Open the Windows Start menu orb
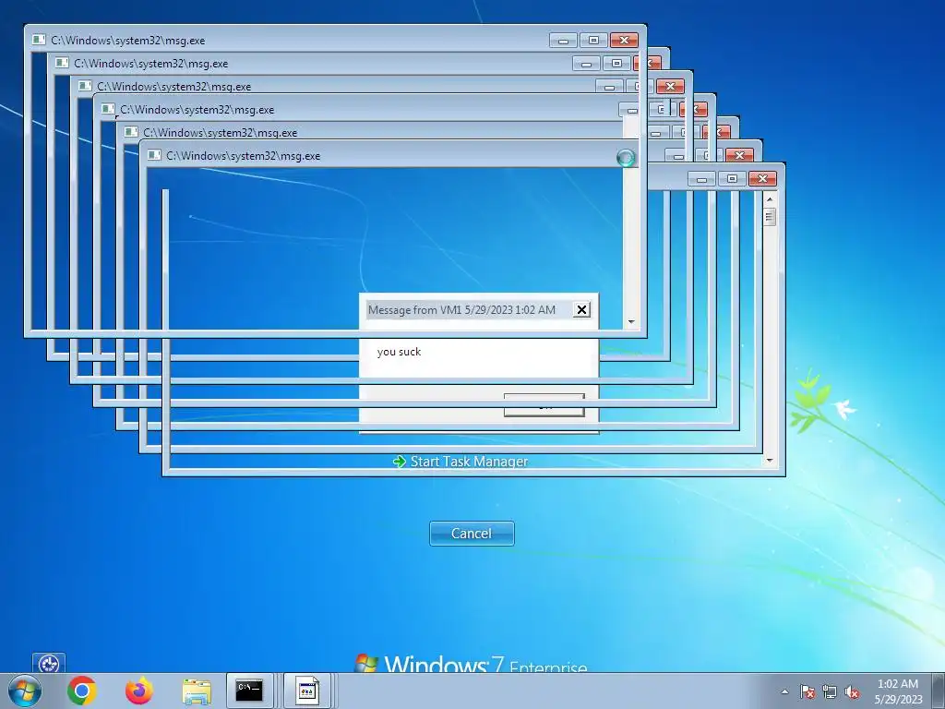Image resolution: width=945 pixels, height=709 pixels. pyautogui.click(x=25, y=691)
